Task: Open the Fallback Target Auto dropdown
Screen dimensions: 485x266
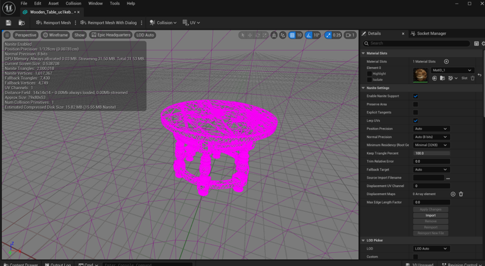Action: 431,170
